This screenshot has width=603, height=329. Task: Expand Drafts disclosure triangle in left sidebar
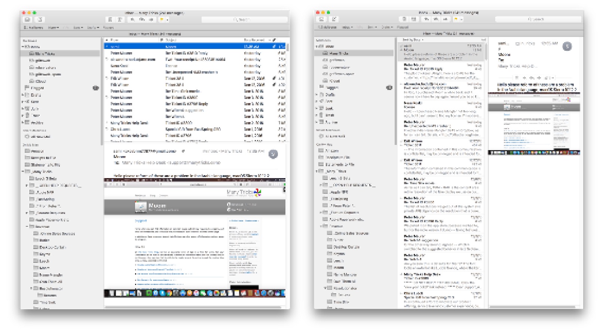click(22, 95)
